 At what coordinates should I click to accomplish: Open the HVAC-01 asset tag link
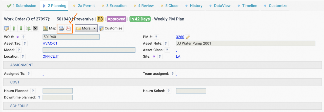point(50,43)
